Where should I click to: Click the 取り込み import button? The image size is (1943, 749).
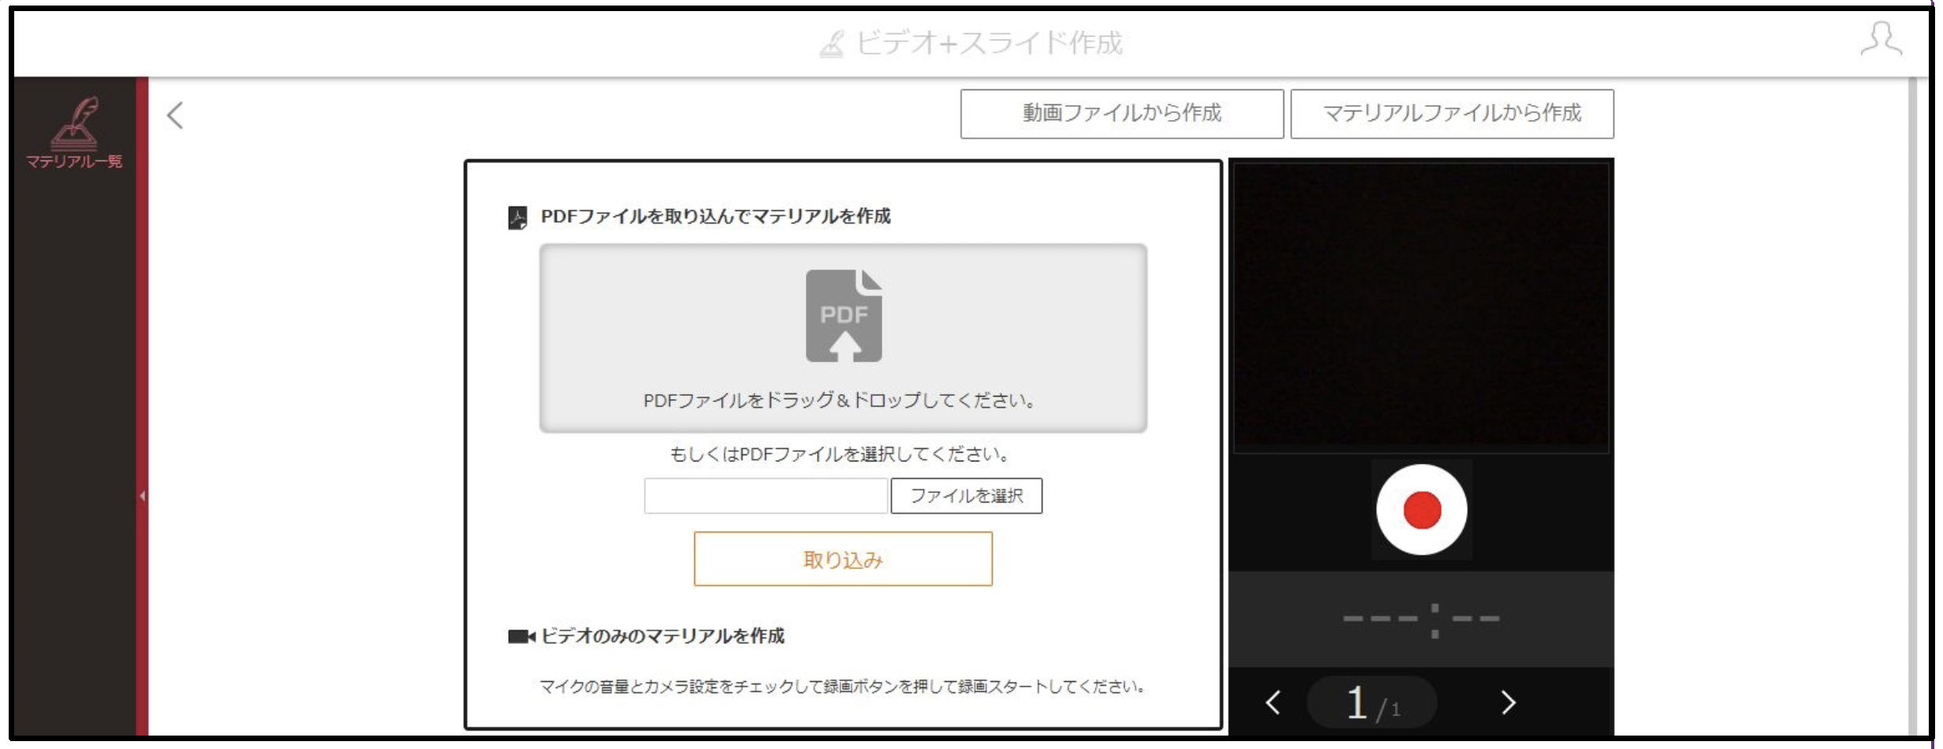click(843, 559)
